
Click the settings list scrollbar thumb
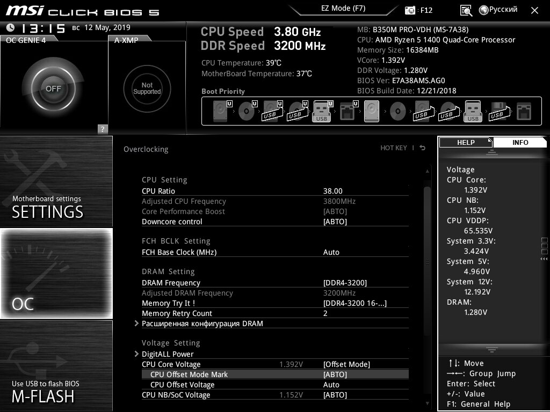[x=427, y=261]
